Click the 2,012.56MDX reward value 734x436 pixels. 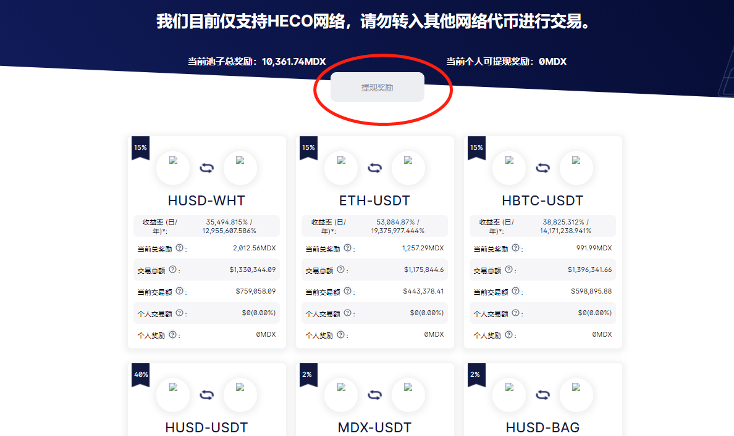[254, 248]
